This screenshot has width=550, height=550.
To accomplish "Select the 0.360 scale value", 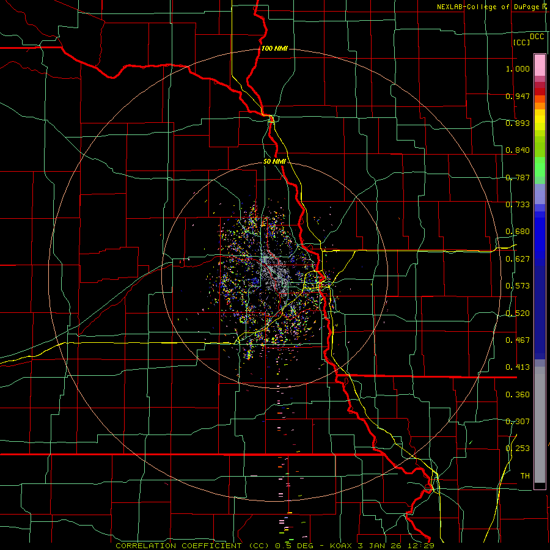I will pyautogui.click(x=518, y=395).
